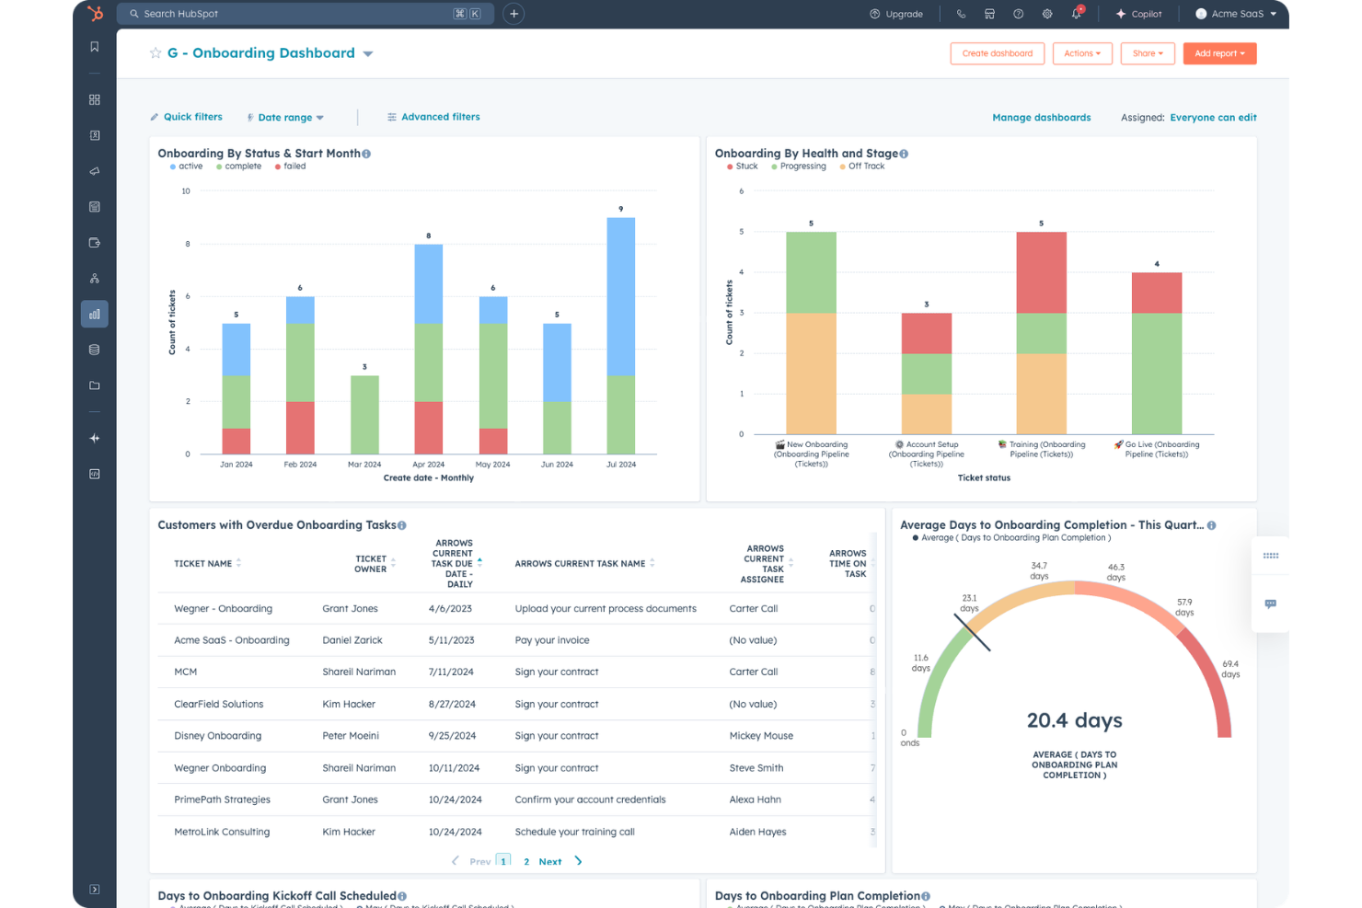Expand the sidebar with bottom arrow icon
The height and width of the screenshot is (908, 1362).
[x=95, y=890]
